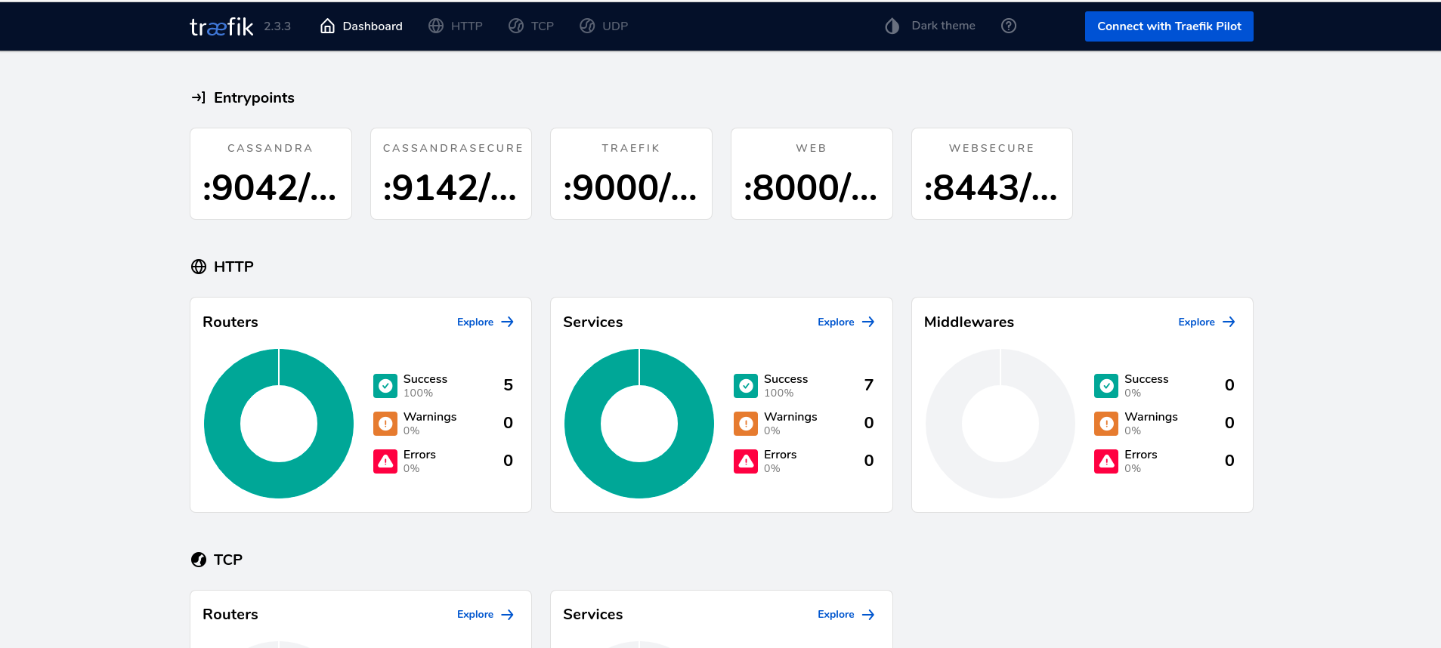The width and height of the screenshot is (1441, 648).
Task: Click HTTP Routers Explore arrow icon
Action: [x=508, y=322]
